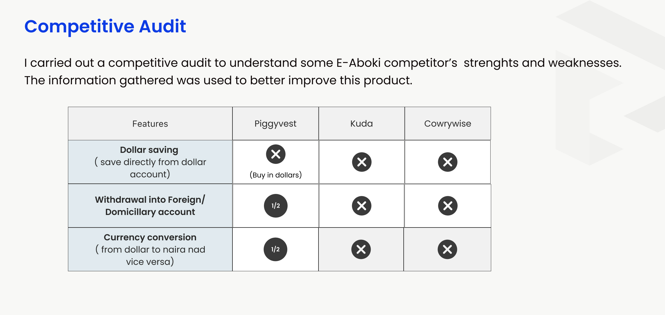Click the 1/2 icon for Piggyvest Withdrawal row

[276, 206]
